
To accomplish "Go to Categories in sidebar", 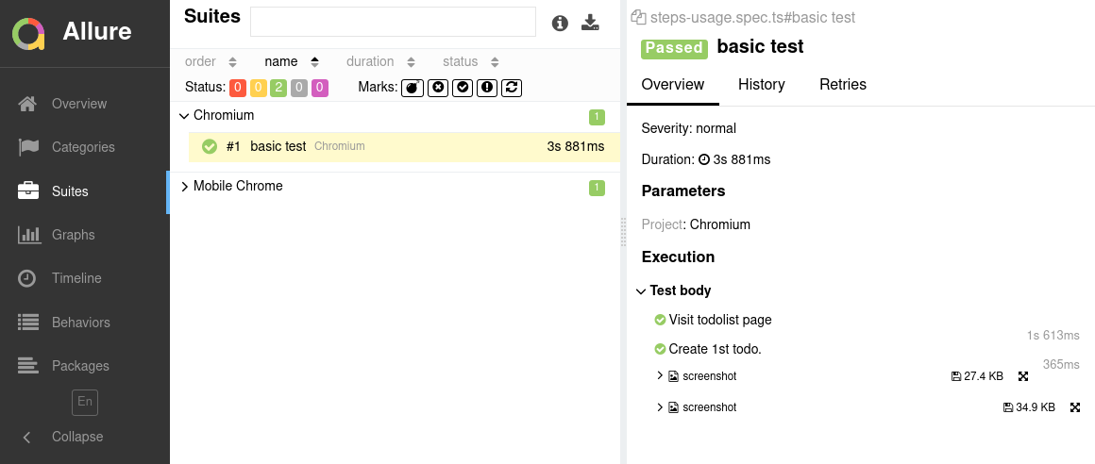I will click(82, 147).
